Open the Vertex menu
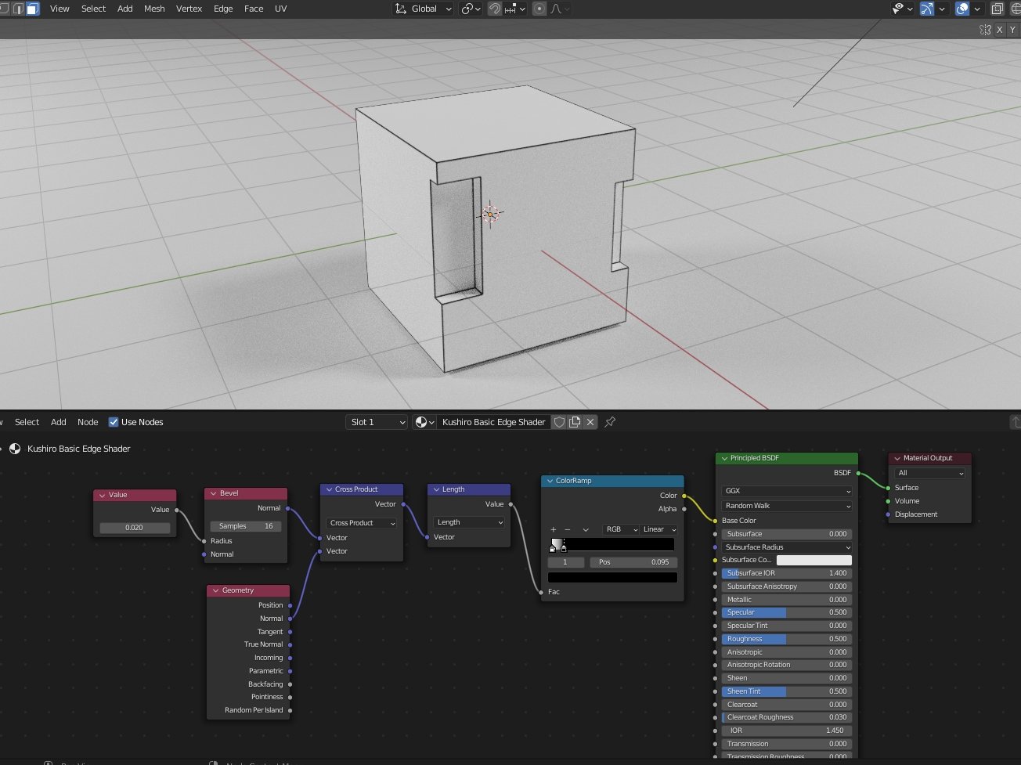The width and height of the screenshot is (1021, 765). (x=189, y=9)
